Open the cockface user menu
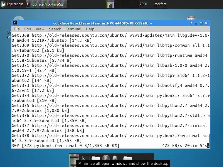The image size is (223, 167). [161, 4]
